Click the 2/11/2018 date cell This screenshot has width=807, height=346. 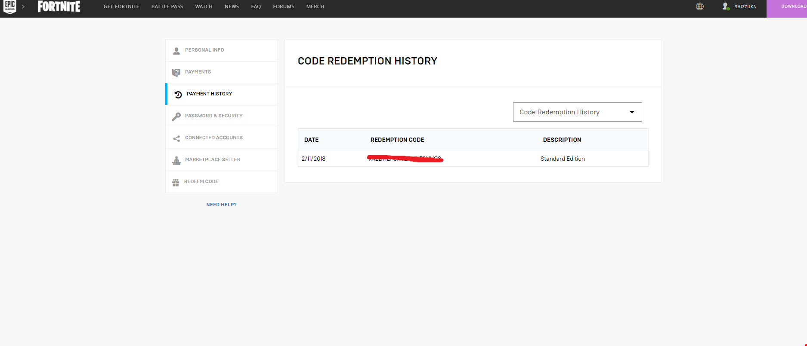313,159
